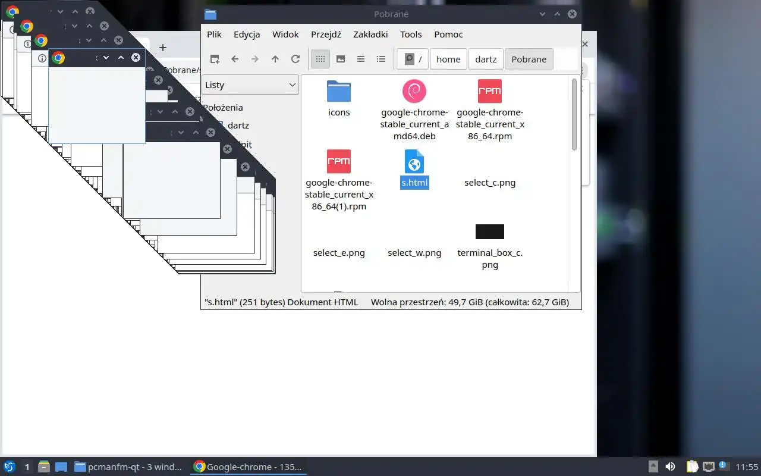Switch to detailed list view mode
This screenshot has height=476, width=761.
381,59
